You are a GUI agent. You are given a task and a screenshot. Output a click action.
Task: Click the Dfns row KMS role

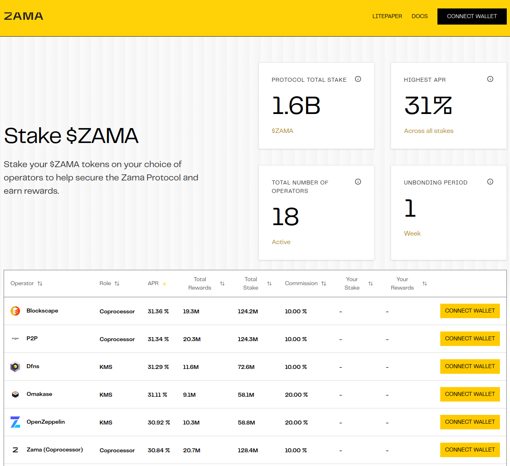coord(106,367)
